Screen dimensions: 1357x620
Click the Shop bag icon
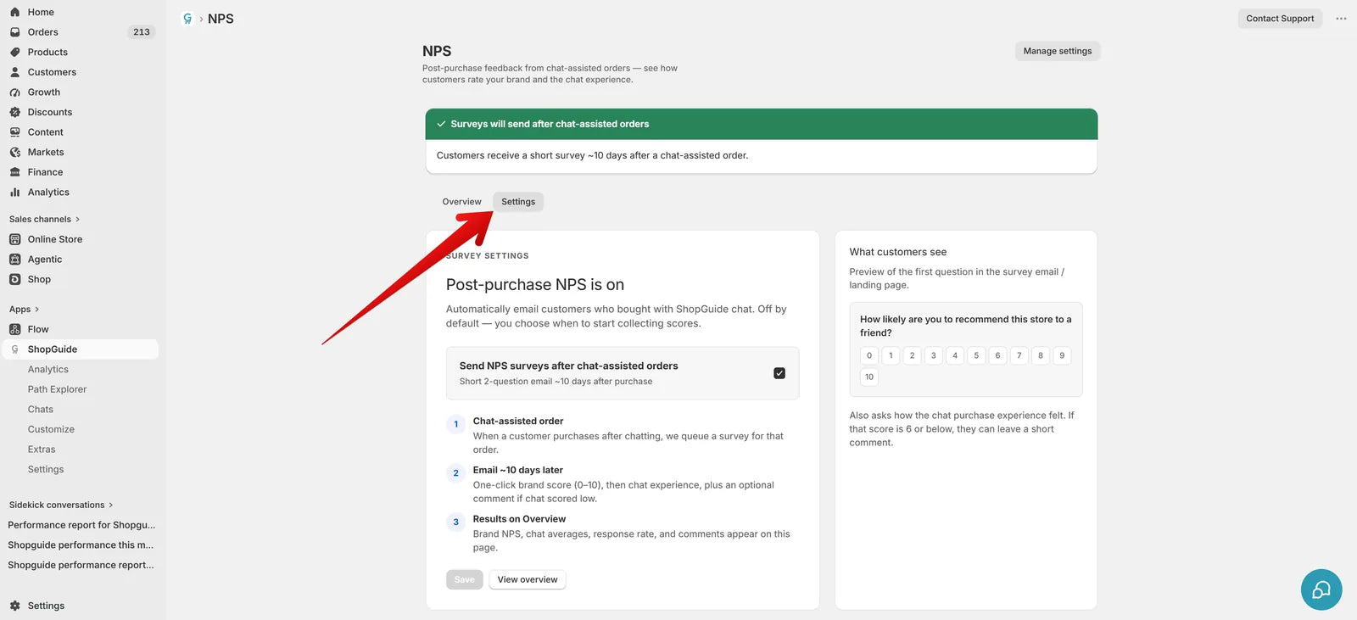coord(14,279)
